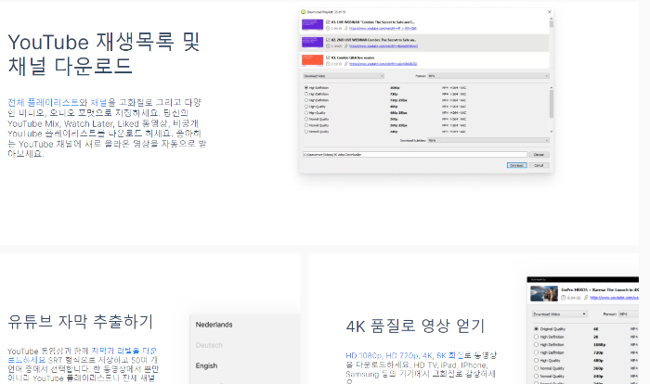Select the High Definition 720p radio in GoPro dialog
The width and height of the screenshot is (650, 384).
click(x=536, y=352)
